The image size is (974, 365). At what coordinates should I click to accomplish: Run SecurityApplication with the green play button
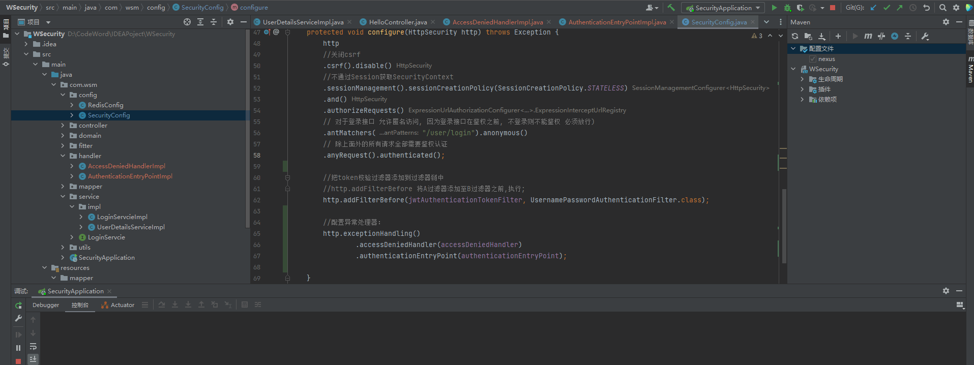[774, 8]
